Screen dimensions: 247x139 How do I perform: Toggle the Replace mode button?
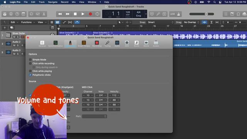click(152, 14)
